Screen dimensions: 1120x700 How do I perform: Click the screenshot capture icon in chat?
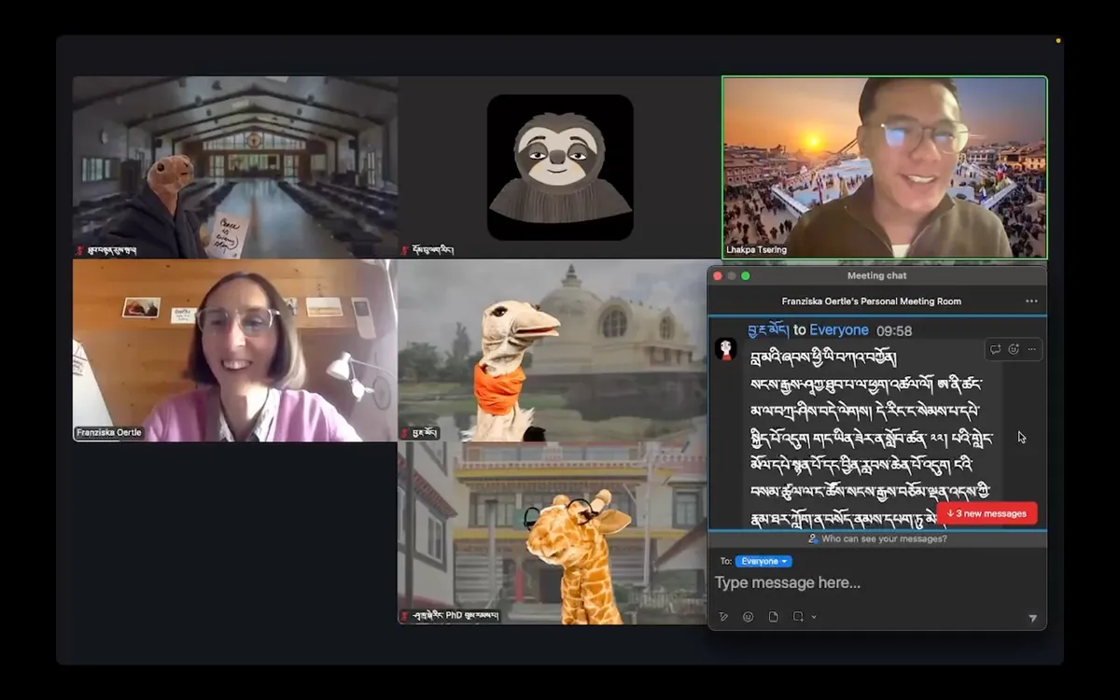coord(798,617)
